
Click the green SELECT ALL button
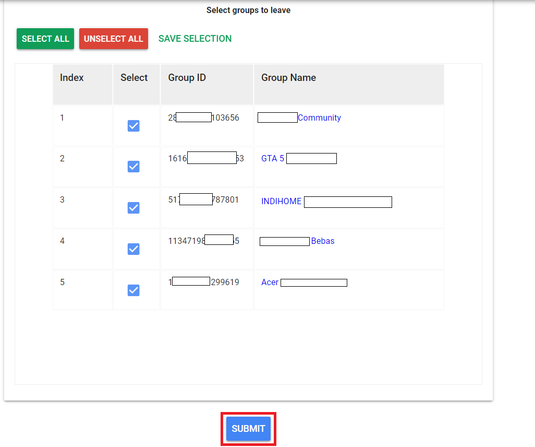pyautogui.click(x=45, y=39)
